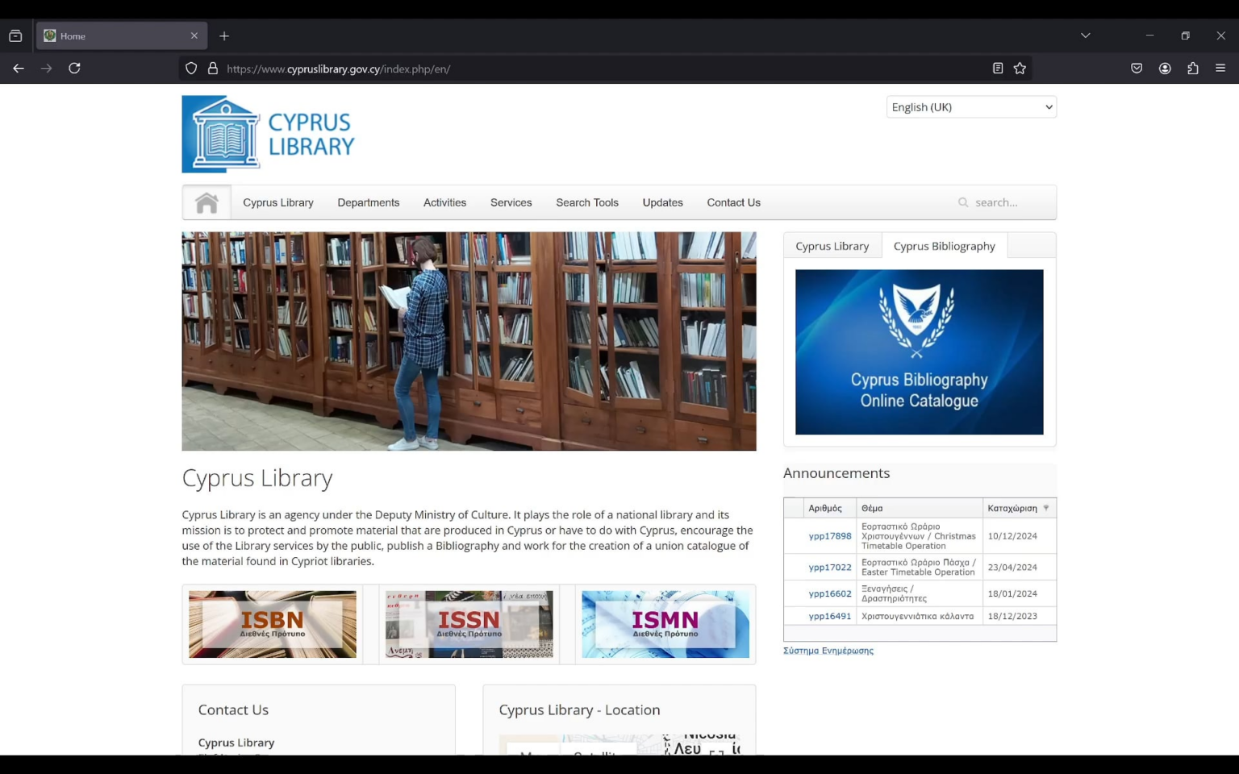Open the ISMN banner
Viewport: 1239px width, 774px height.
(665, 624)
